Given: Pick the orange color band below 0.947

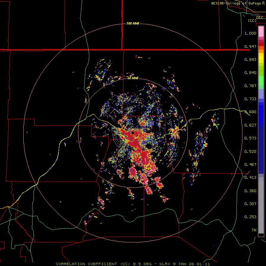Looking at the screenshot, I should (x=261, y=51).
